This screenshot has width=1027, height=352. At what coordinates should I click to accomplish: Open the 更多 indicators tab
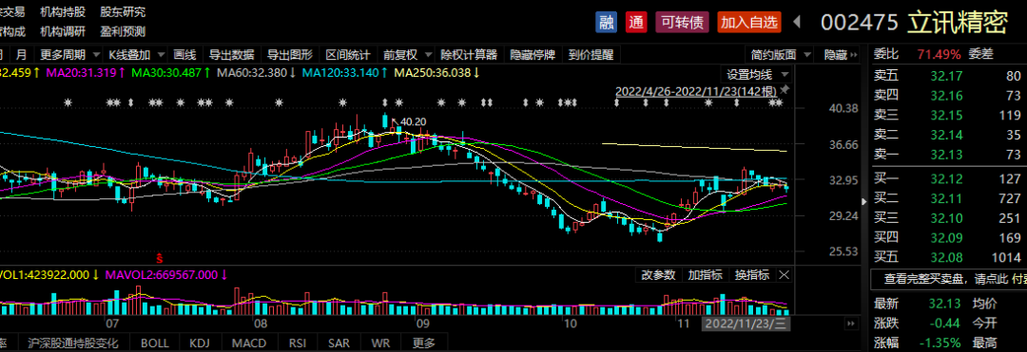click(424, 343)
